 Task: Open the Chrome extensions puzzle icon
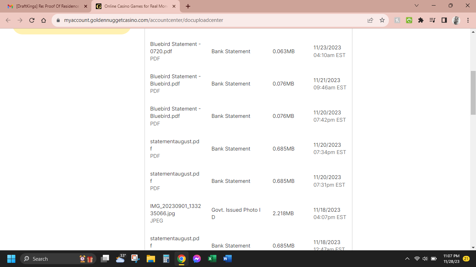pos(421,20)
